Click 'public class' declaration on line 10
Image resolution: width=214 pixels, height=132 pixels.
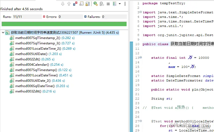click(155, 44)
